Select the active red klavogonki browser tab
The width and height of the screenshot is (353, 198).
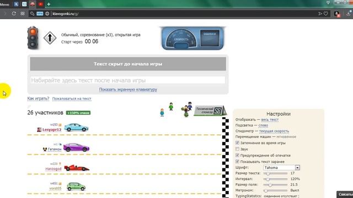(x=33, y=4)
